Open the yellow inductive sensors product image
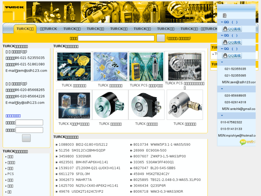This screenshot has width=261, height=196. (74, 67)
